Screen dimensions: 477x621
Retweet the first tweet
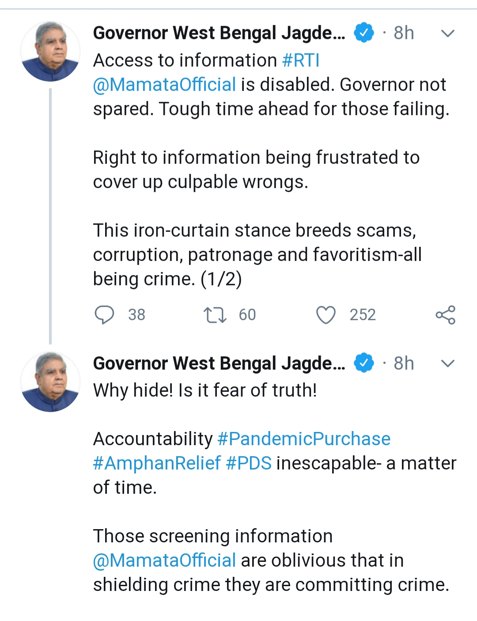point(215,315)
